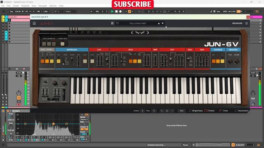Toggle EQ Eight Adaptive Q On button

[84, 129]
